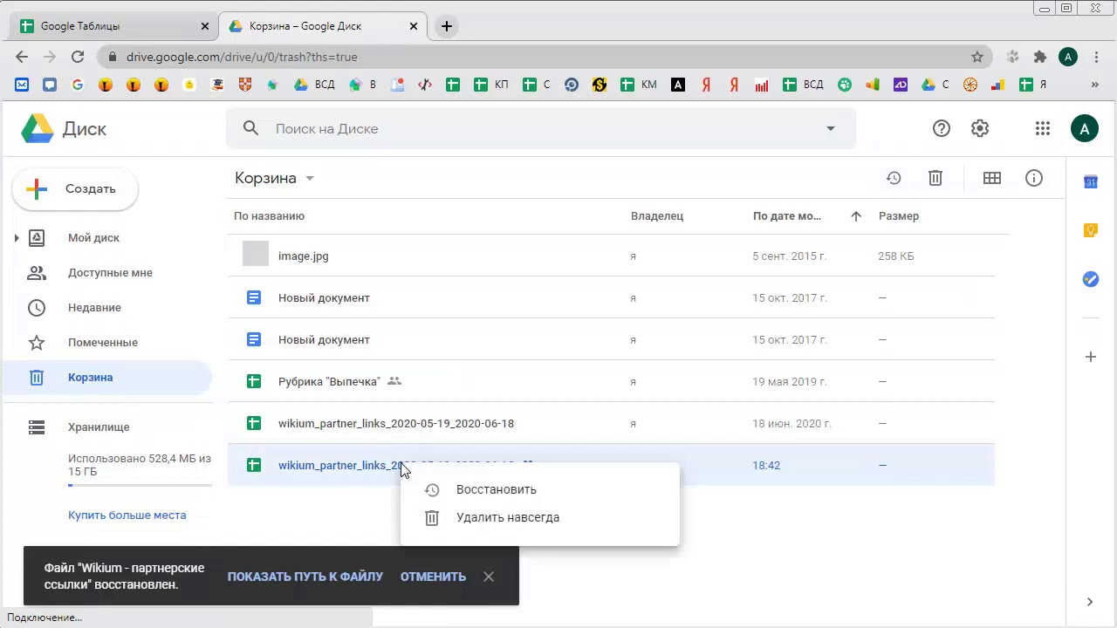
Task: Switch to grid view layout
Action: coord(992,178)
